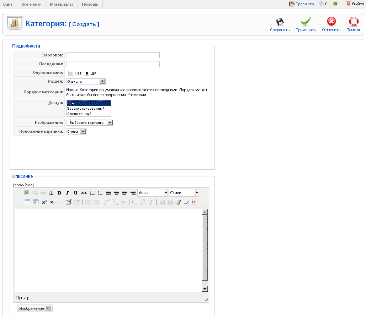Open the Абзац paragraph format dropdown

[152, 193]
